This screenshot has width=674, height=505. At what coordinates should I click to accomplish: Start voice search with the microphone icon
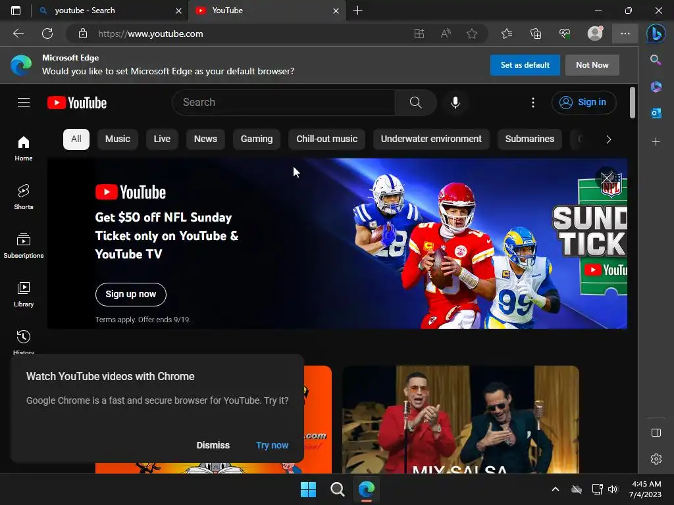455,102
